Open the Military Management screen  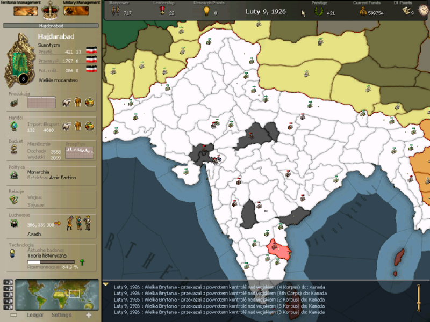click(76, 11)
